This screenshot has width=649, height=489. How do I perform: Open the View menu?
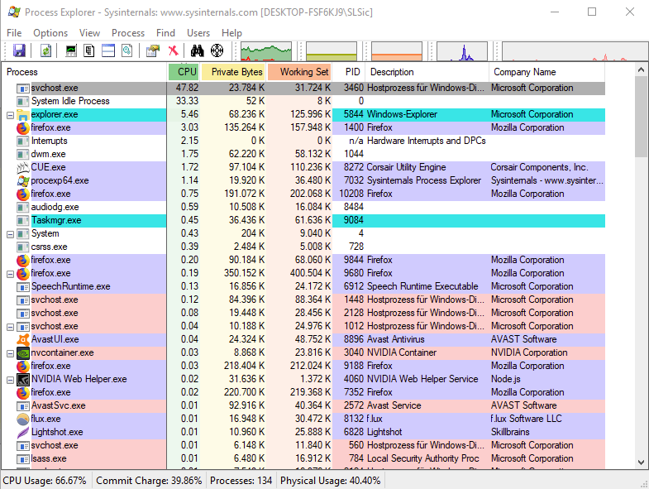(x=89, y=33)
